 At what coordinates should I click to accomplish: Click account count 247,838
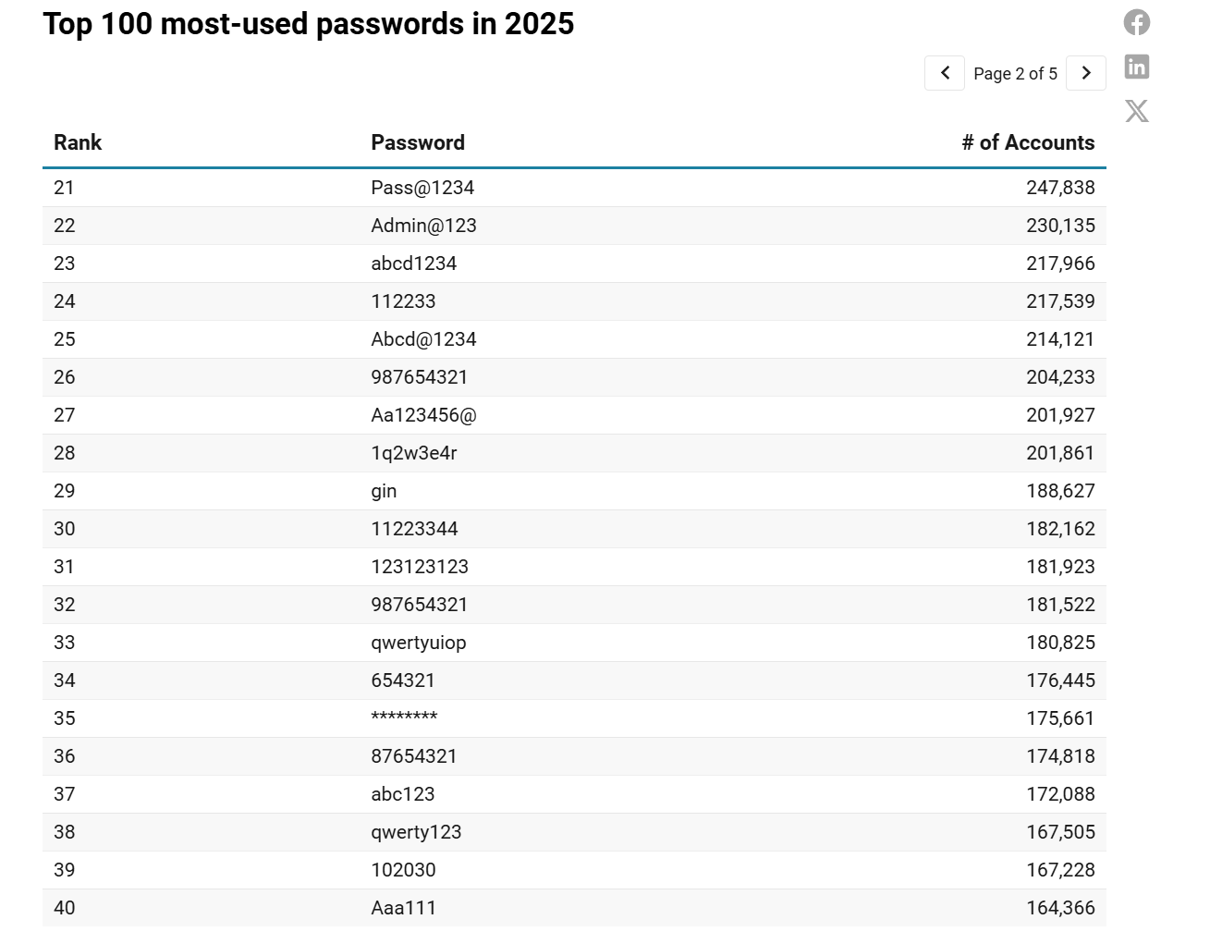1060,188
